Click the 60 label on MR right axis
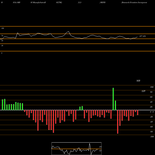The height and width of the screenshot is (155, 155). tap(151, 97)
